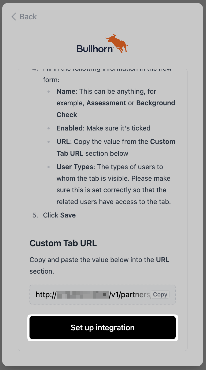Click the bold User Types label
The image size is (206, 370).
pyautogui.click(x=75, y=167)
